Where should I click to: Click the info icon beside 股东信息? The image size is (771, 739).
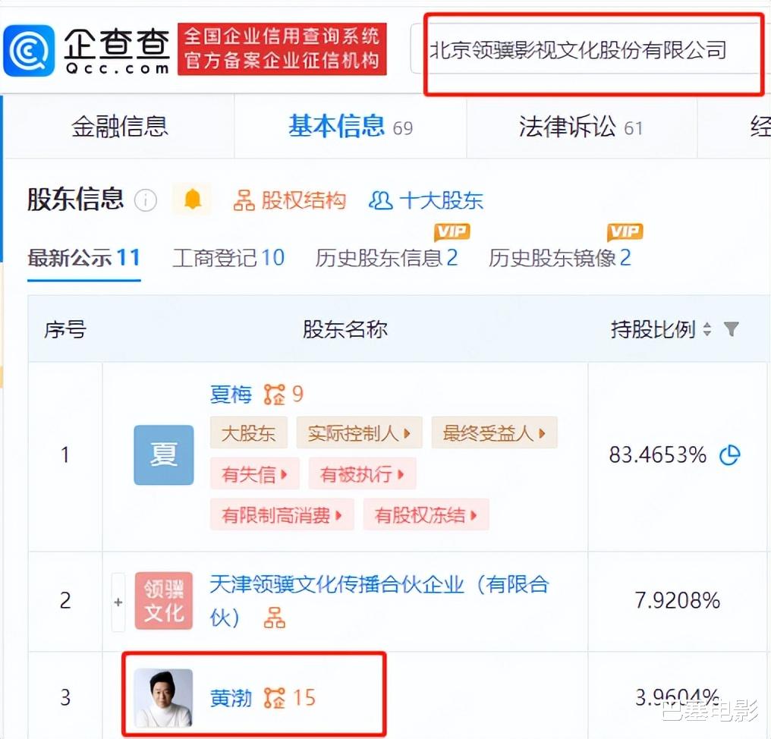[145, 200]
